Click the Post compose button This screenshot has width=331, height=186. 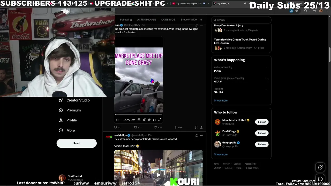(77, 143)
